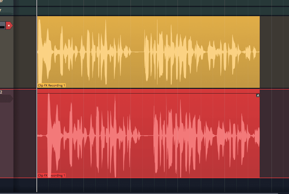Toggle the red record-arm button on the yellow track

(9, 26)
